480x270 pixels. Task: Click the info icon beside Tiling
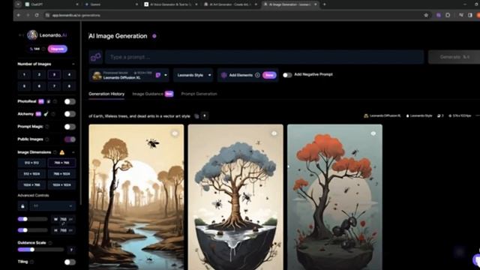point(31,262)
